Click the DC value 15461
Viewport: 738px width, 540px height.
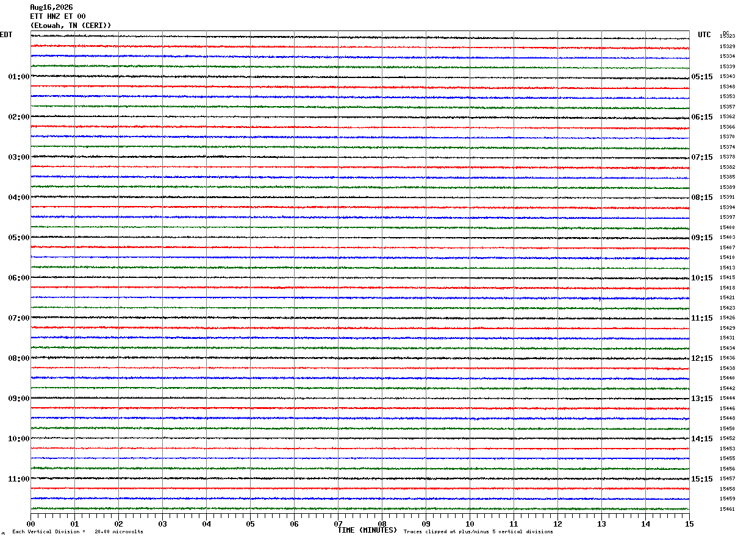point(727,509)
